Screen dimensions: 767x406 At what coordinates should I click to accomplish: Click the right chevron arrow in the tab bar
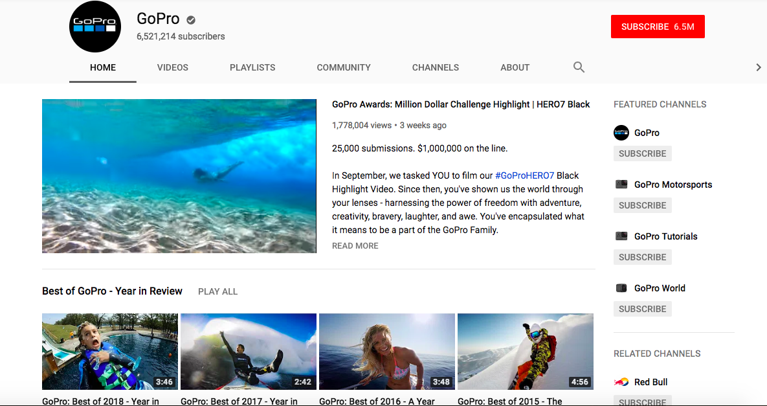759,67
